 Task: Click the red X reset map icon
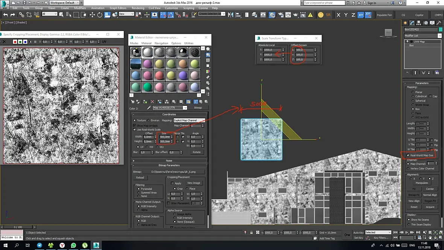tap(152, 102)
